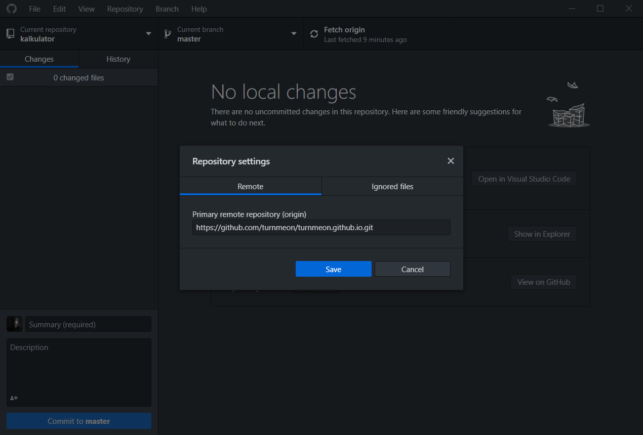Open the Branch menu
Screen dimensions: 643x435
coord(167,9)
